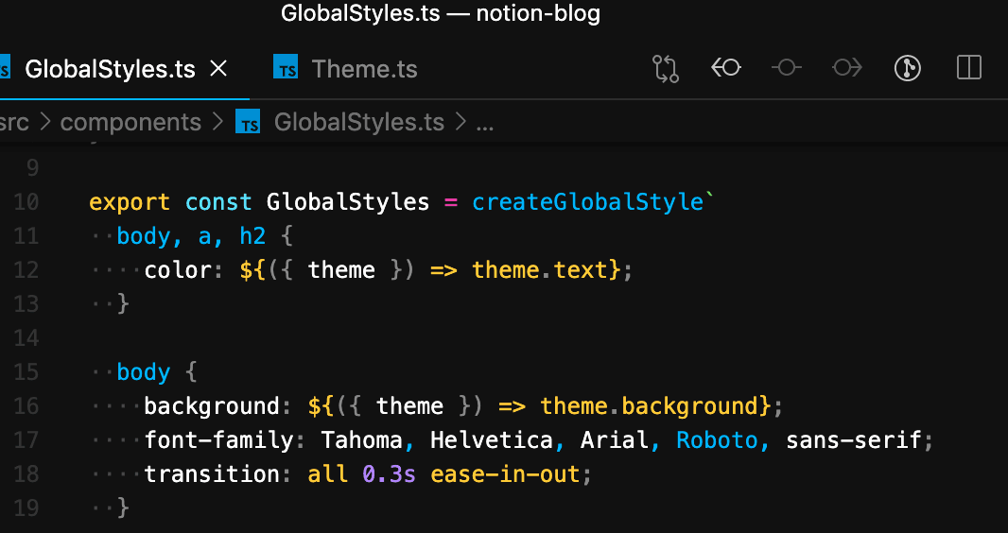
Task: Go to previous change arrow icon
Action: coord(726,67)
